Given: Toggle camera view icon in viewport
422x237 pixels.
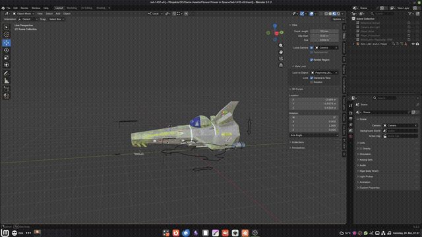Looking at the screenshot, I should click(x=281, y=59).
